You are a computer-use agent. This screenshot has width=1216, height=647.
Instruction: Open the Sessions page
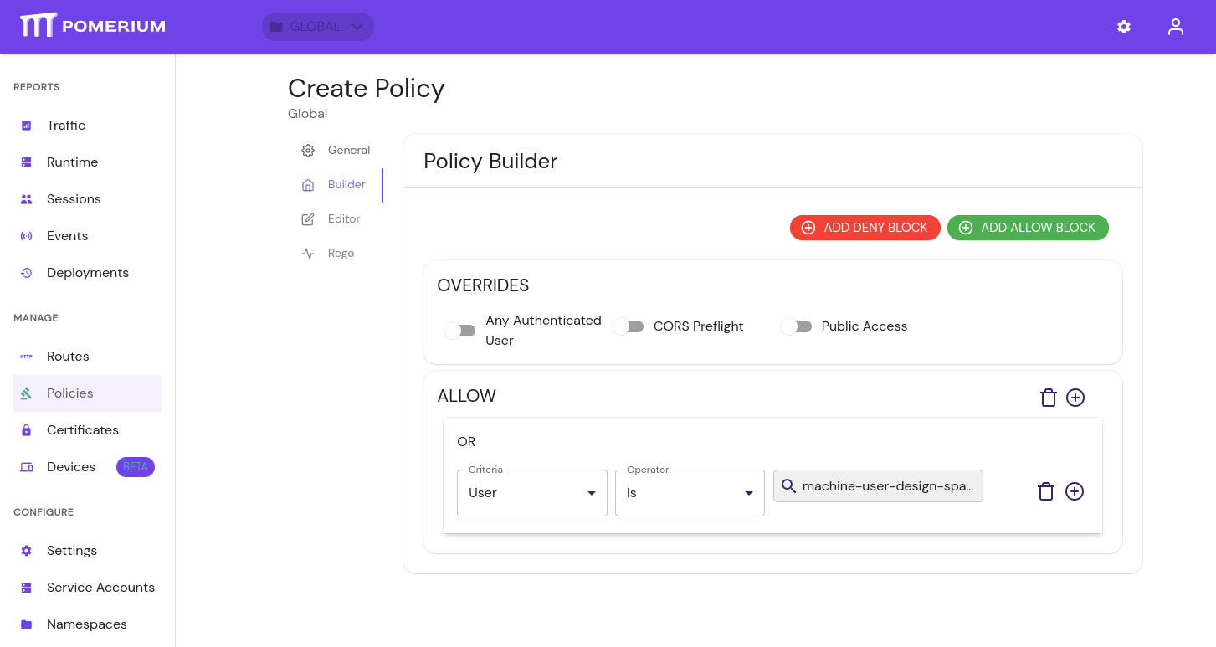(x=74, y=198)
